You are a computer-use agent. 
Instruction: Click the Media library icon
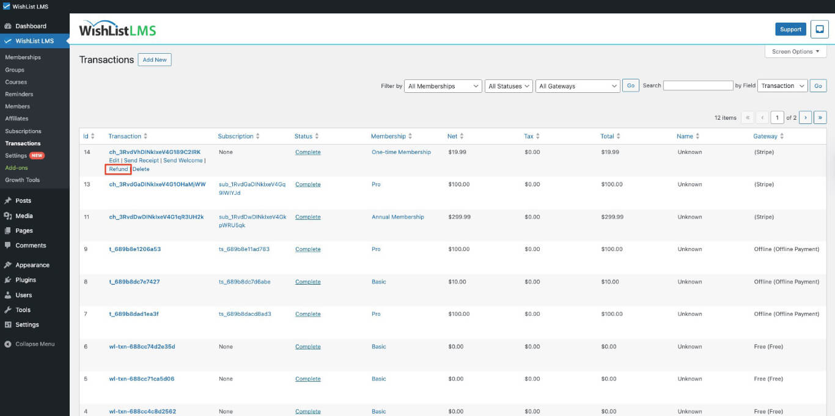7,216
